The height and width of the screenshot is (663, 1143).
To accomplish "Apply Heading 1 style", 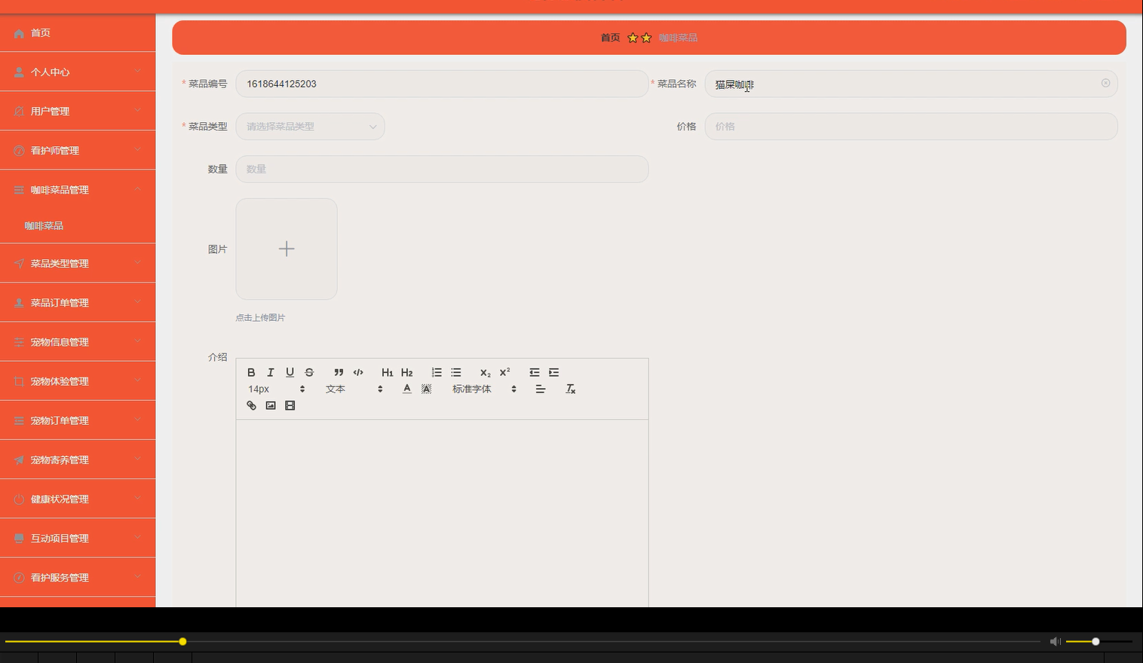I will coord(388,372).
